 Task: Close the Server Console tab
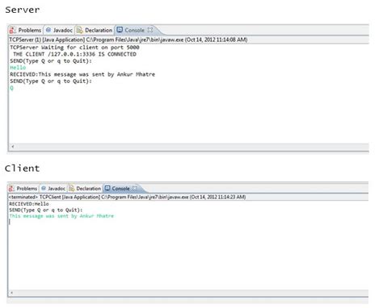150,30
